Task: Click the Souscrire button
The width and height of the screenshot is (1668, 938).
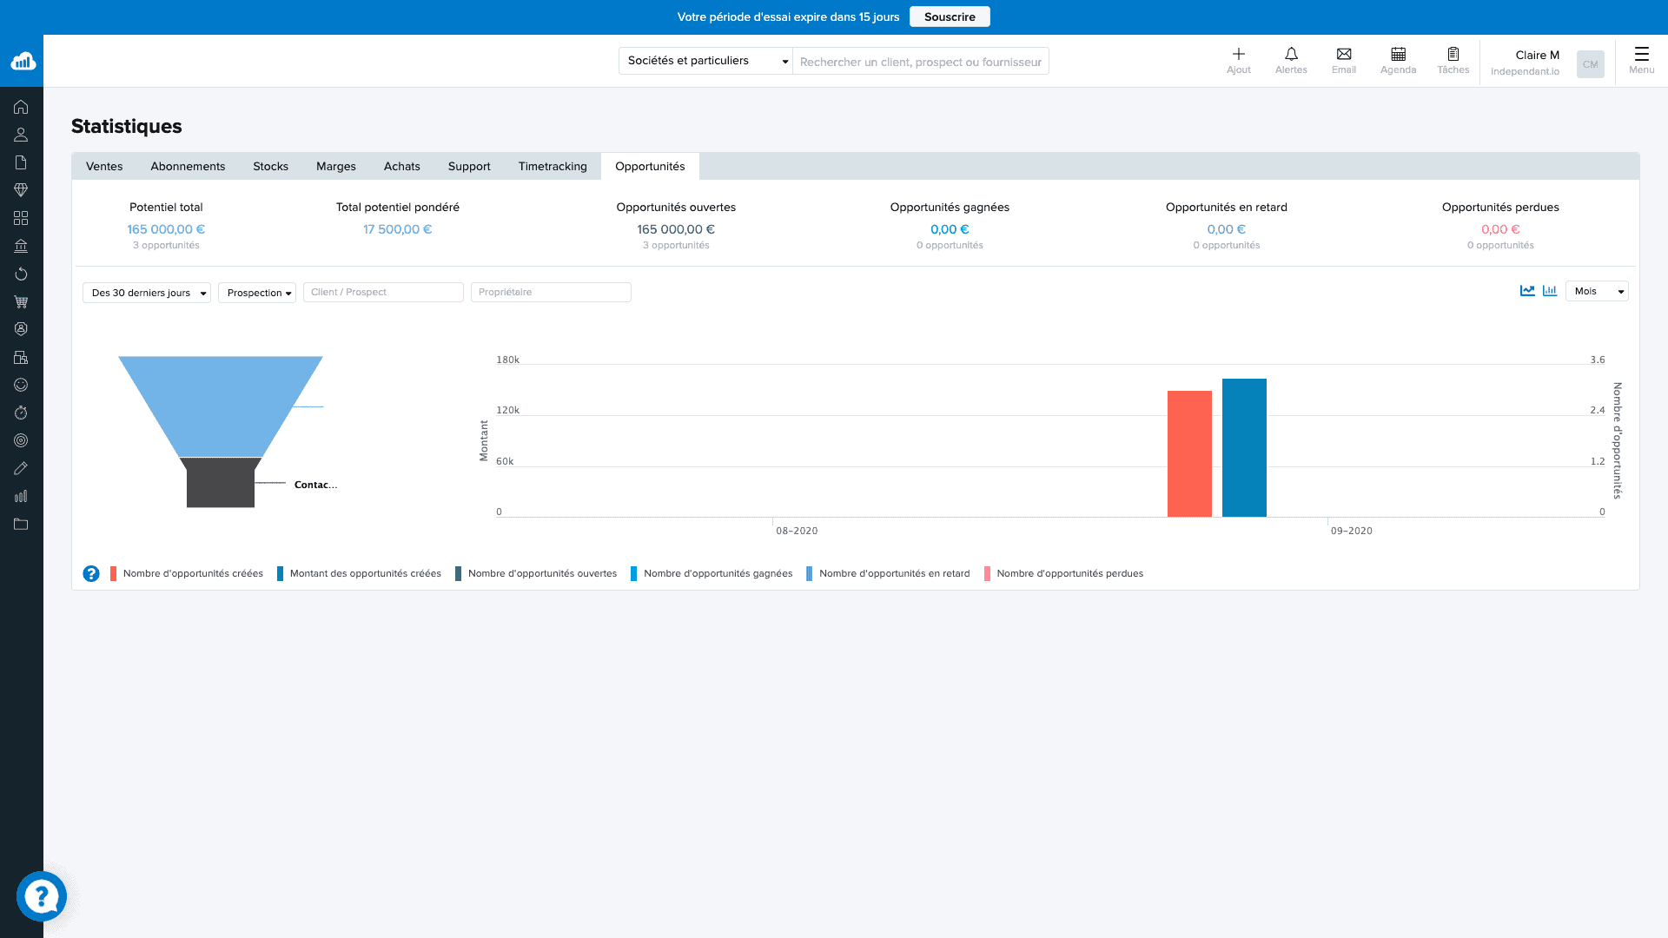Action: pyautogui.click(x=950, y=17)
